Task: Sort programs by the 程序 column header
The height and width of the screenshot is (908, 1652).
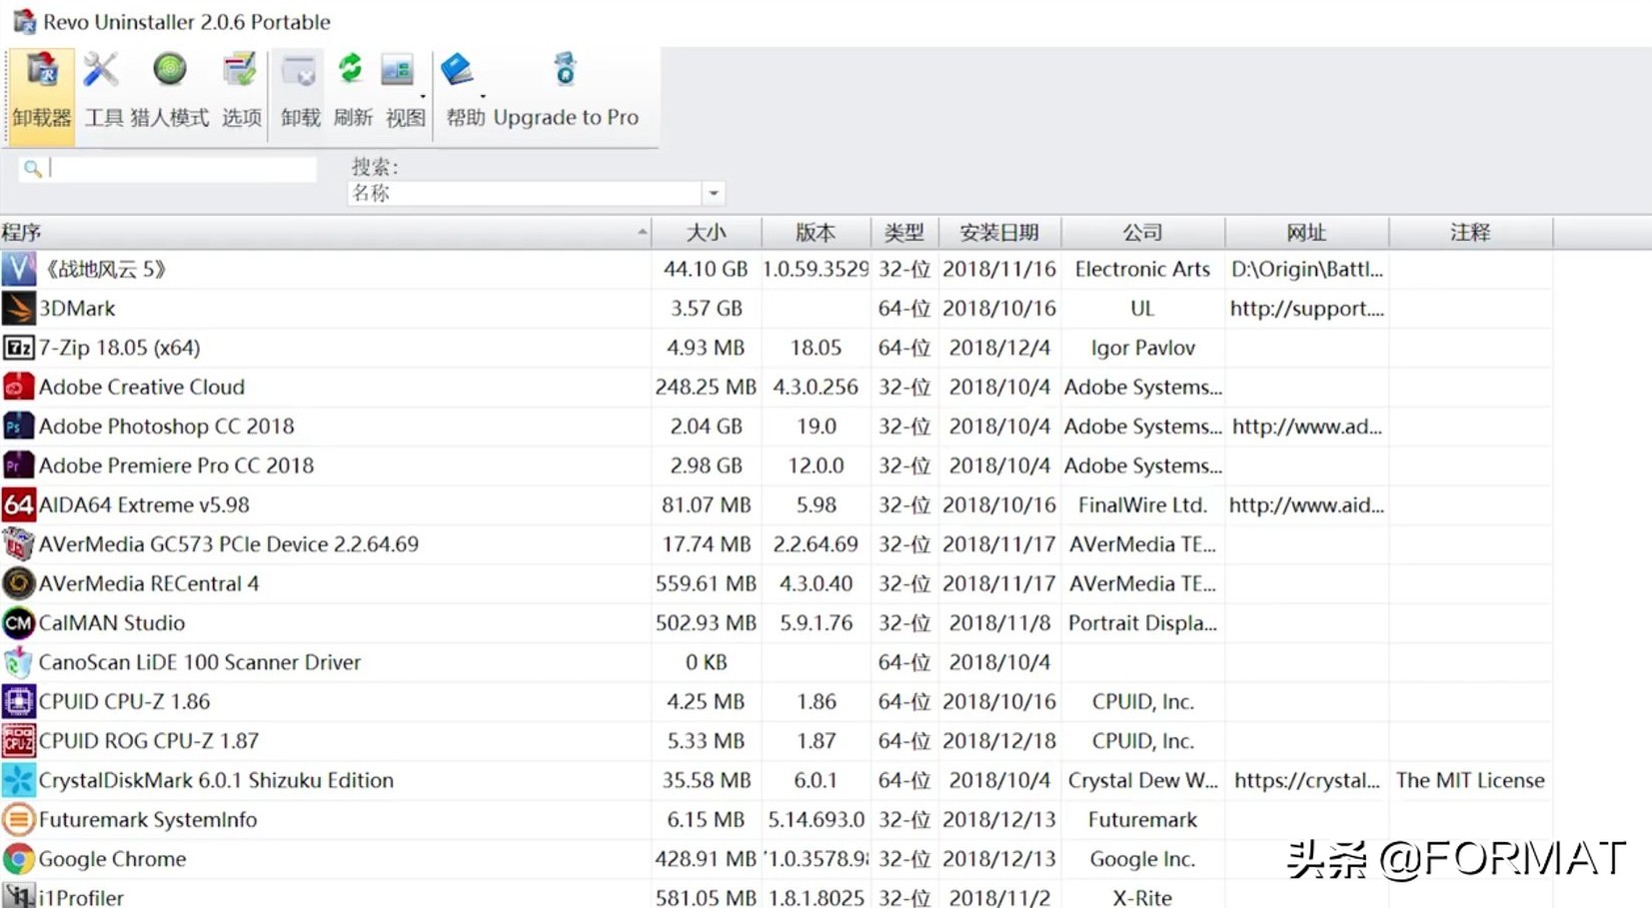Action: click(320, 233)
